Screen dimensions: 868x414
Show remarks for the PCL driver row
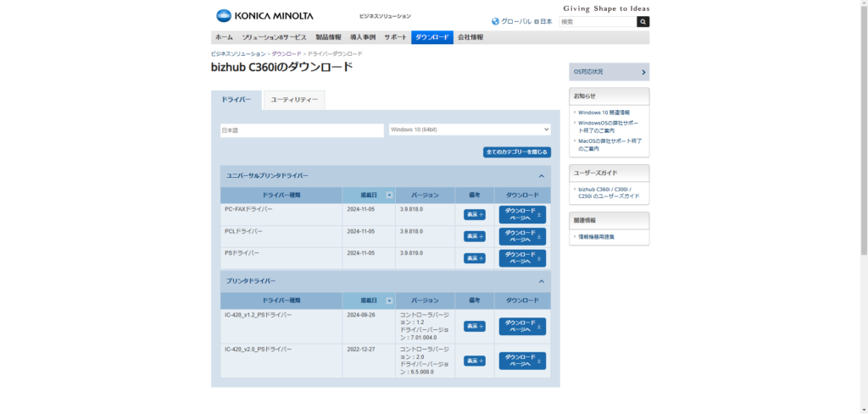(x=475, y=236)
